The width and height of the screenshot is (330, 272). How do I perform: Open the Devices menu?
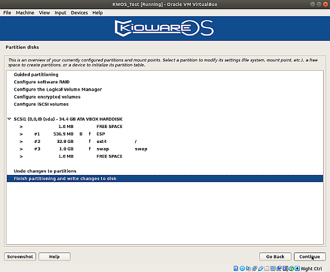tap(79, 13)
